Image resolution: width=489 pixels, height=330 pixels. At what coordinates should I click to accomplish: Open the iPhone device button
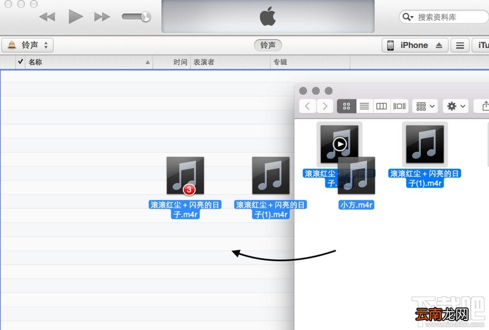click(x=415, y=45)
